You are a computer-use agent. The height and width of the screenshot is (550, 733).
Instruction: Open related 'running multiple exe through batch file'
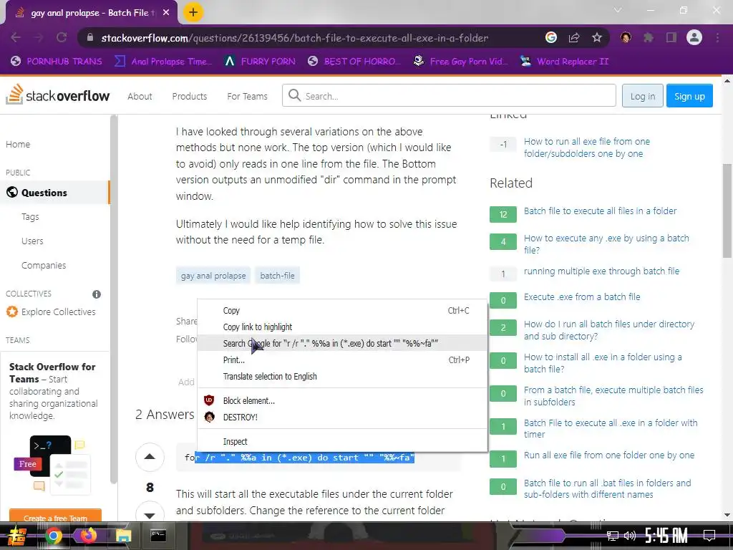click(x=601, y=271)
